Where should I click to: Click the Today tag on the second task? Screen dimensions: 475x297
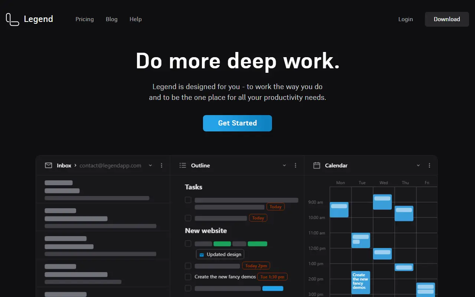[258, 218]
